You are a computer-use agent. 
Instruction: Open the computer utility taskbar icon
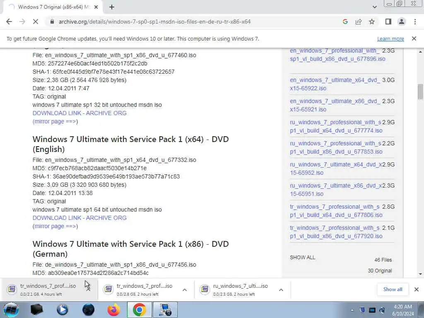coord(165,310)
